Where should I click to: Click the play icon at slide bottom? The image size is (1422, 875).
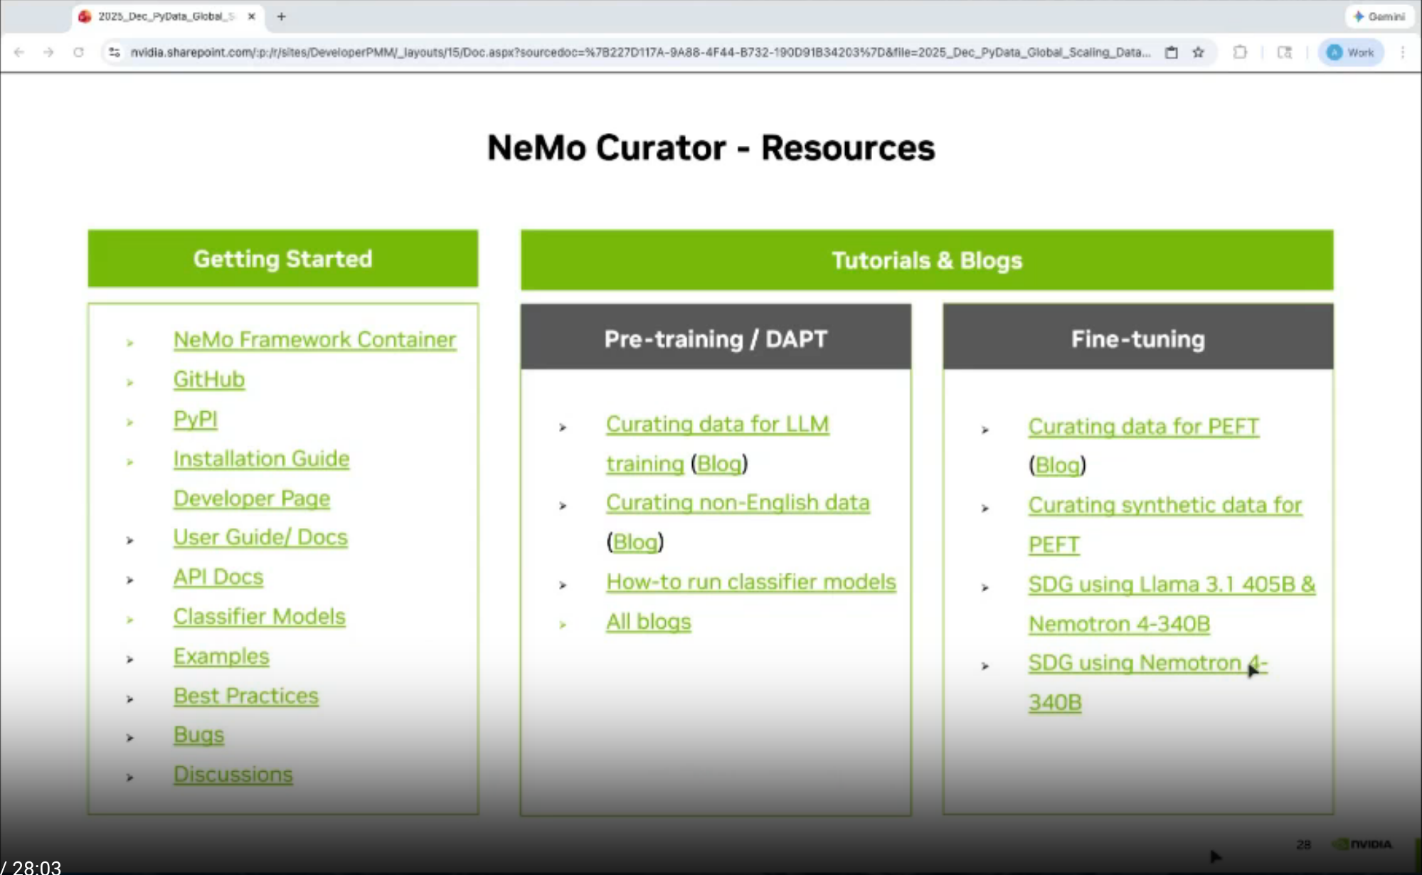(1215, 856)
